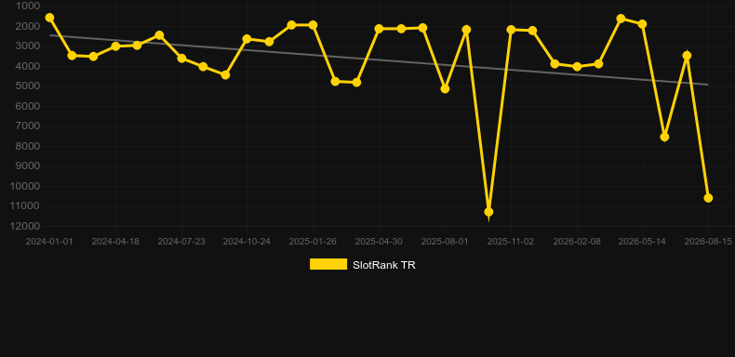
Task: Click the 10000 rank axis label
Action: 25,187
